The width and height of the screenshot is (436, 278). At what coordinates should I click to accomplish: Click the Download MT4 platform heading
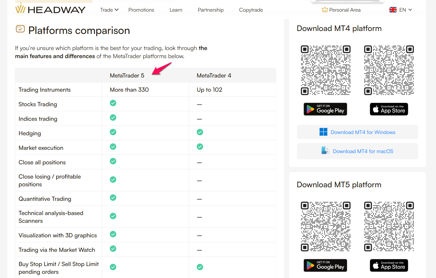(339, 28)
